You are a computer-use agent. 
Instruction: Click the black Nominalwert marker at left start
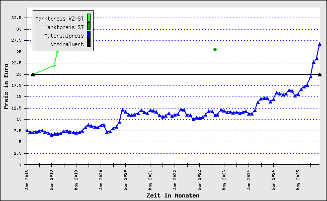point(33,74)
